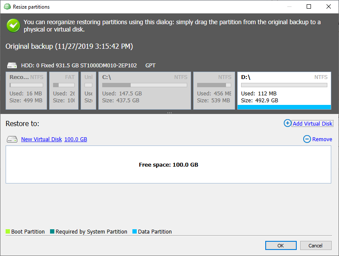Select the 539 MB NTFS partition
The image size is (339, 256).
(x=214, y=91)
